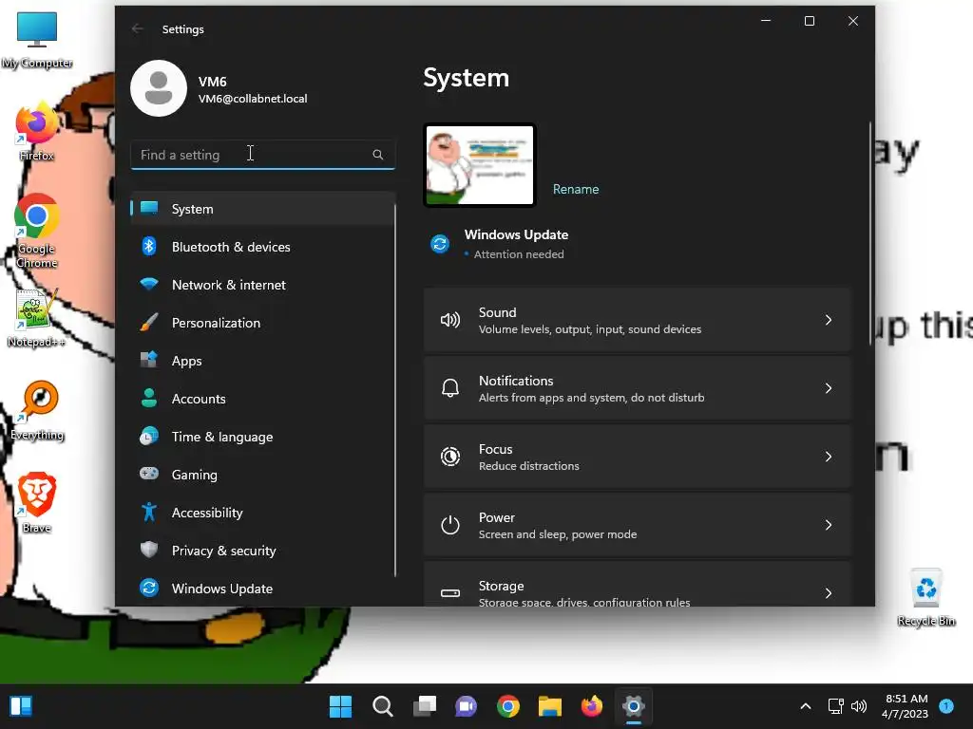Select Everything desktop shortcut

pyautogui.click(x=37, y=410)
